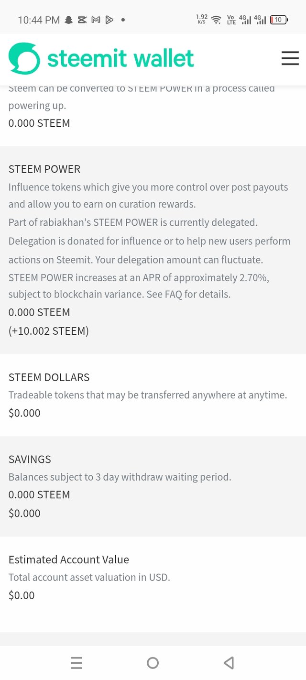Tap the Snapchat notification icon in status bar
The image size is (306, 680).
tap(69, 20)
